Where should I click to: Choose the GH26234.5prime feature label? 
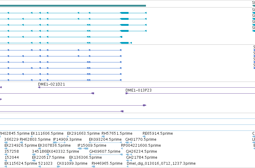click(141, 151)
